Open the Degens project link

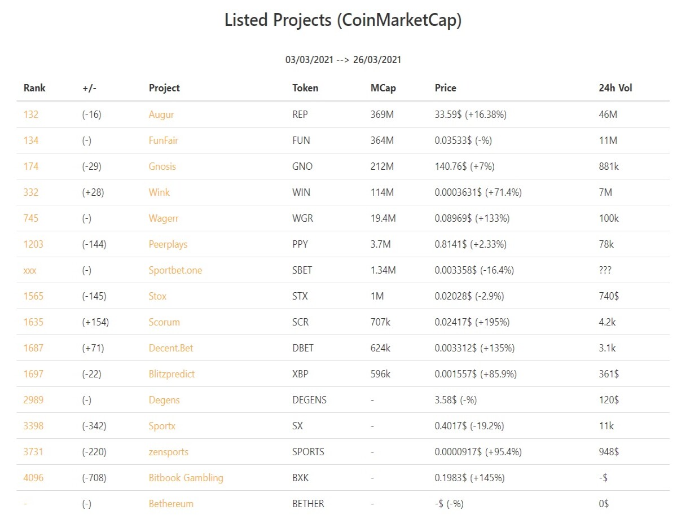164,400
